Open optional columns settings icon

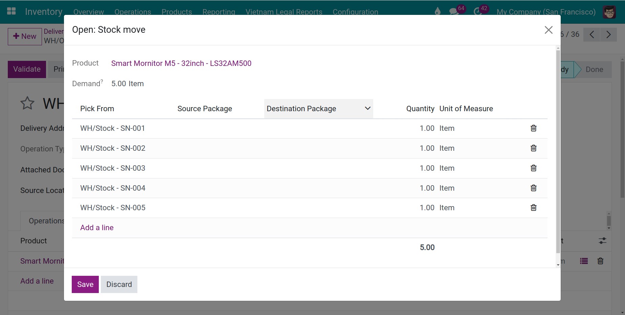tap(602, 241)
